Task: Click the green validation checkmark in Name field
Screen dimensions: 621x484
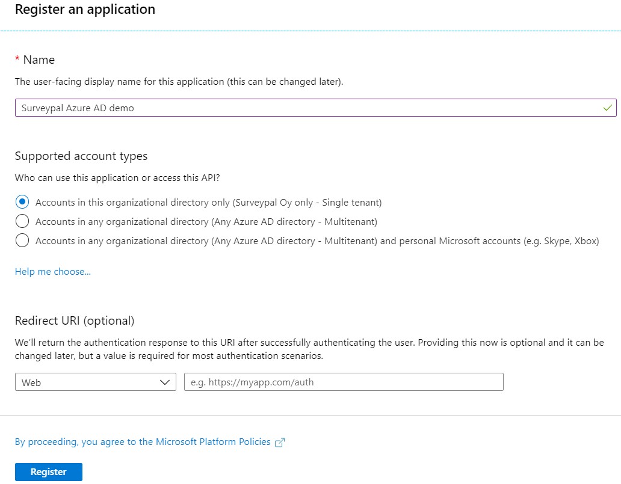Action: [x=608, y=108]
